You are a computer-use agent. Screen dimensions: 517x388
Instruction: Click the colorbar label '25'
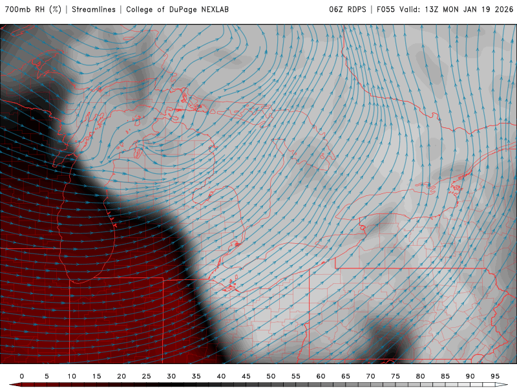point(147,376)
